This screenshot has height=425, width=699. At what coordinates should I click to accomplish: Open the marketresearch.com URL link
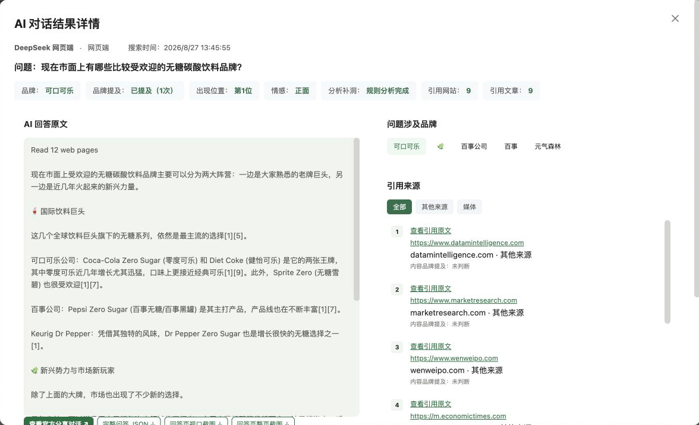[x=464, y=300]
